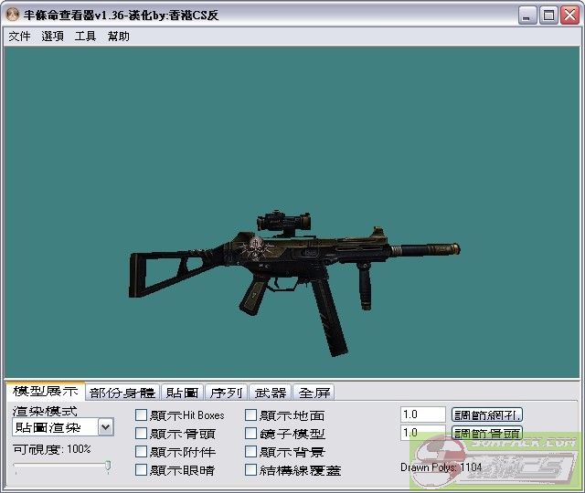The width and height of the screenshot is (585, 493).
Task: Expand the 渲染模式 dropdown
Action: click(x=105, y=427)
